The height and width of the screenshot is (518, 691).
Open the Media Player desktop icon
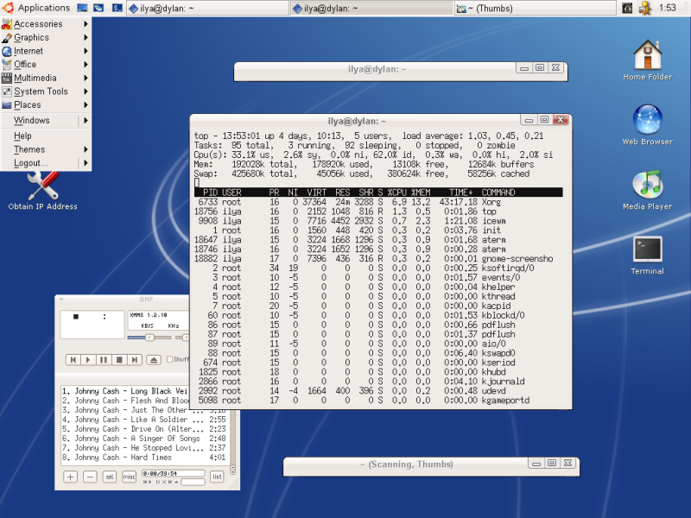pos(647,189)
